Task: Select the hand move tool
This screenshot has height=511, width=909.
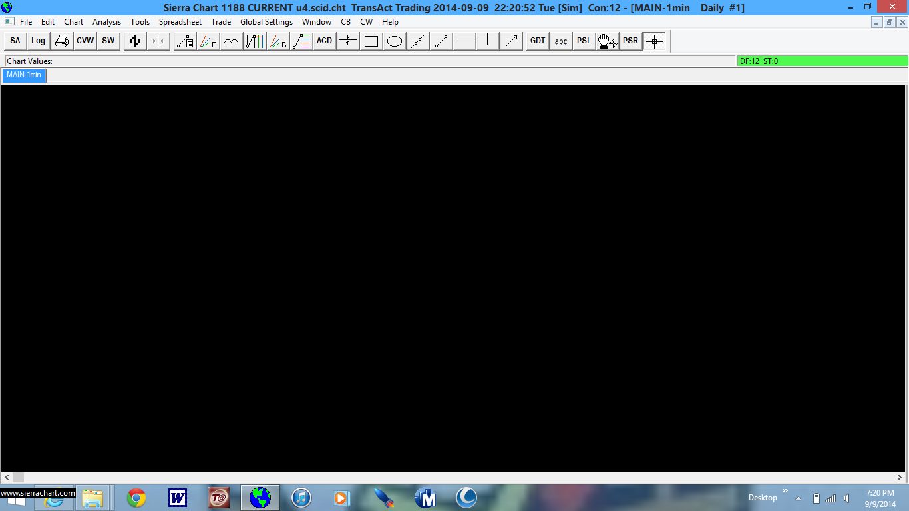Action: (608, 41)
